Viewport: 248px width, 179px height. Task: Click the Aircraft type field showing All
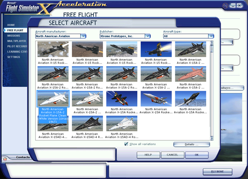coord(186,36)
